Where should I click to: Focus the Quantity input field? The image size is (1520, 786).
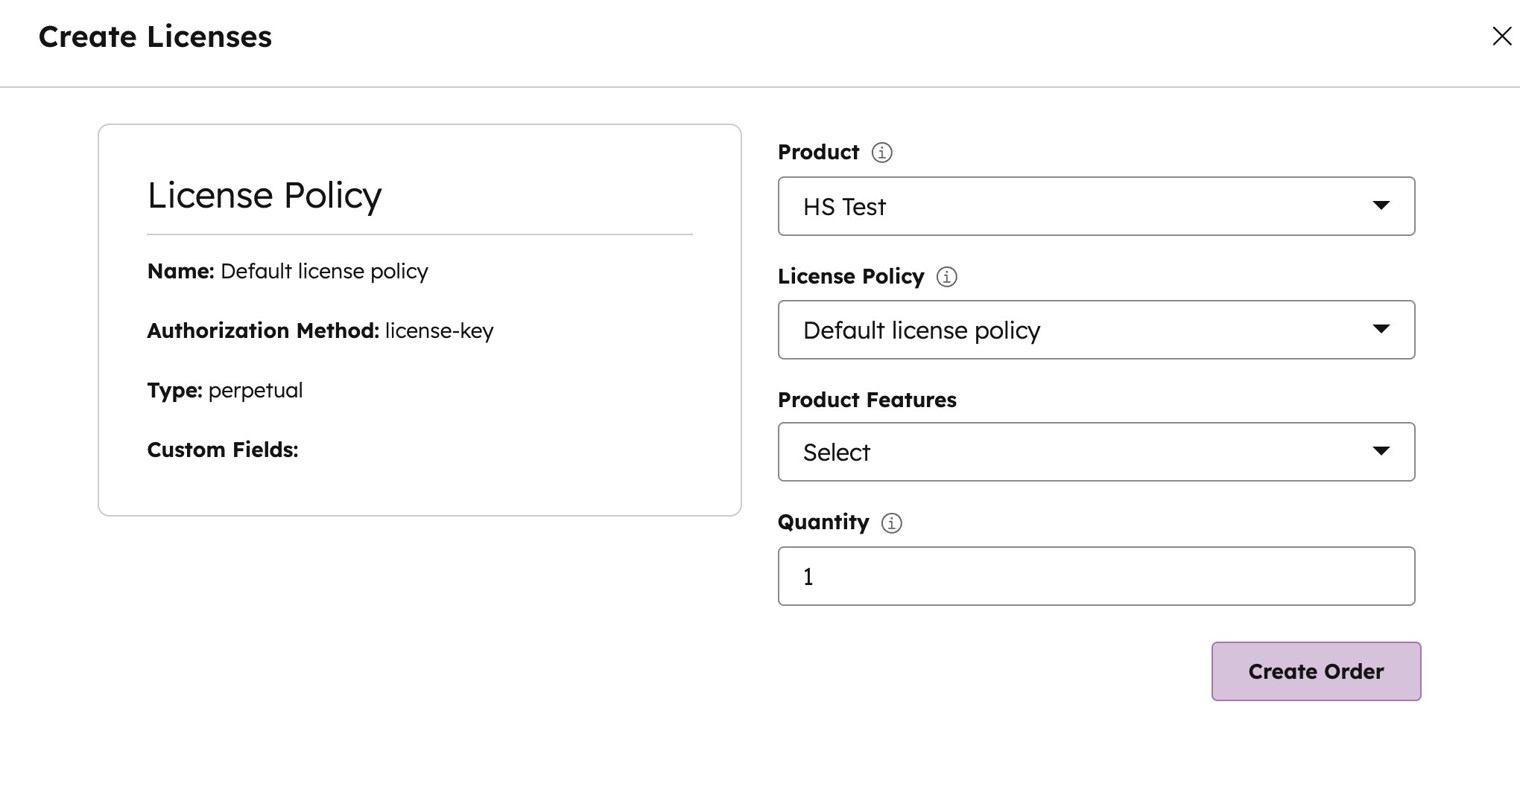click(x=1095, y=576)
